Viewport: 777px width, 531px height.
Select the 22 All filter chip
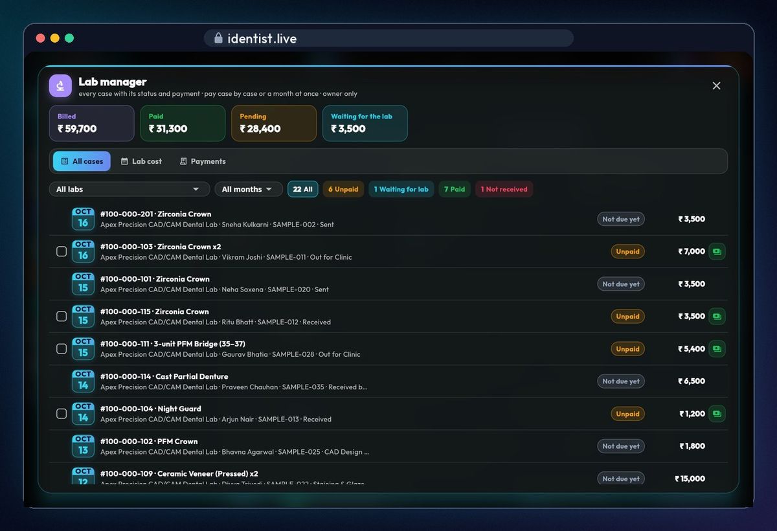tap(302, 189)
